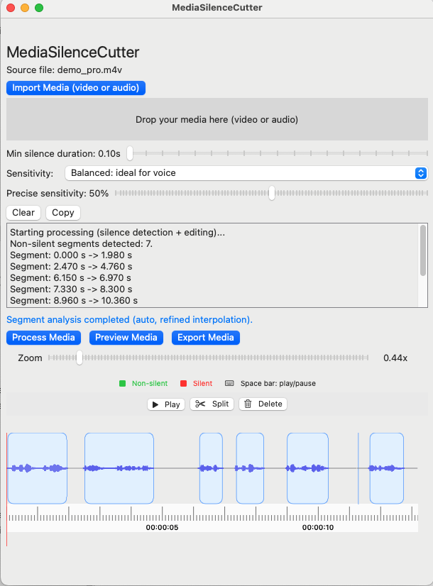This screenshot has height=586, width=433.
Task: Click log line 'Segment: 8.960 s -> 10.360 s'
Action: coord(74,301)
